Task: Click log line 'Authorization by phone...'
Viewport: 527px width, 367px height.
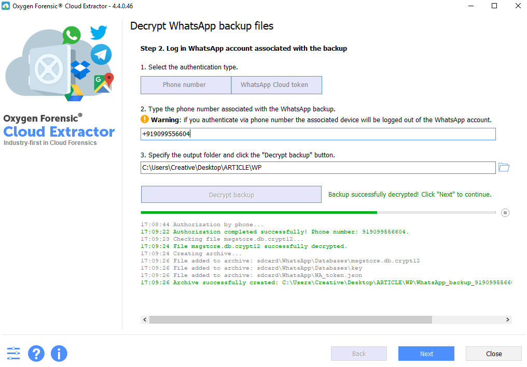Action: coord(202,225)
